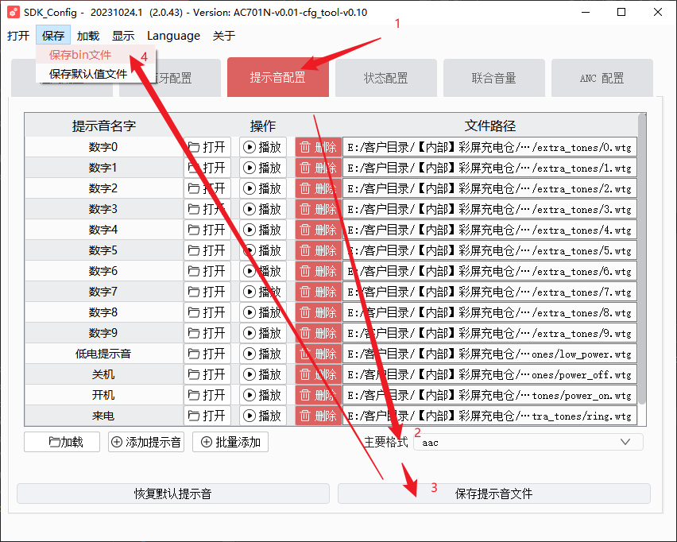This screenshot has height=542, width=677.
Task: Delete the 来电 tone entry
Action: [318, 416]
